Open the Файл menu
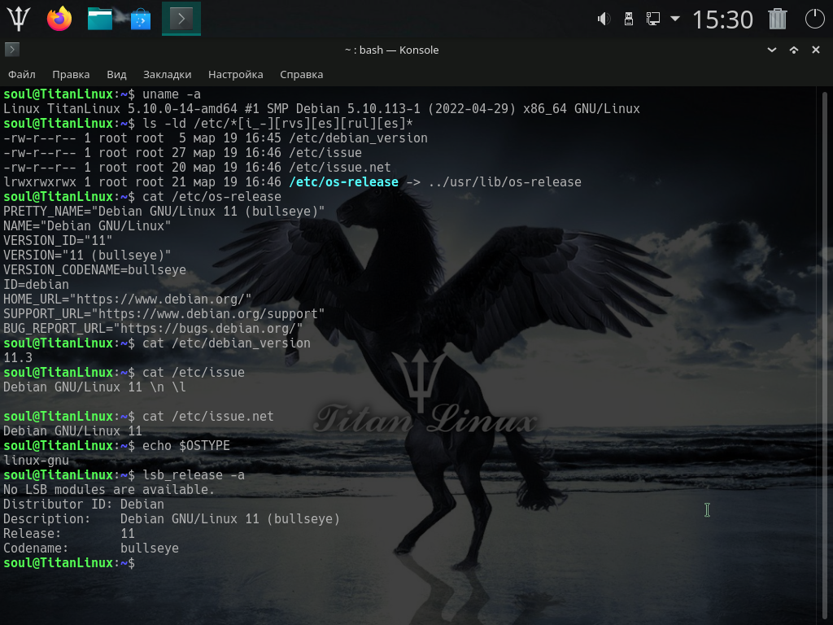Screen dimensions: 833x625 click(22, 74)
